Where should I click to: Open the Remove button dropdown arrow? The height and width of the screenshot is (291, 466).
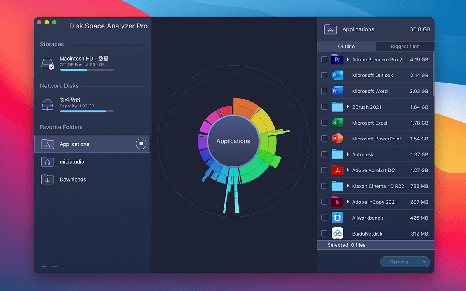424,262
